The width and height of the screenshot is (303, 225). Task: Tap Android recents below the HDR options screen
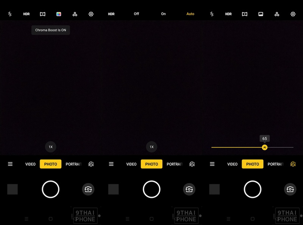pyautogui.click(x=127, y=219)
